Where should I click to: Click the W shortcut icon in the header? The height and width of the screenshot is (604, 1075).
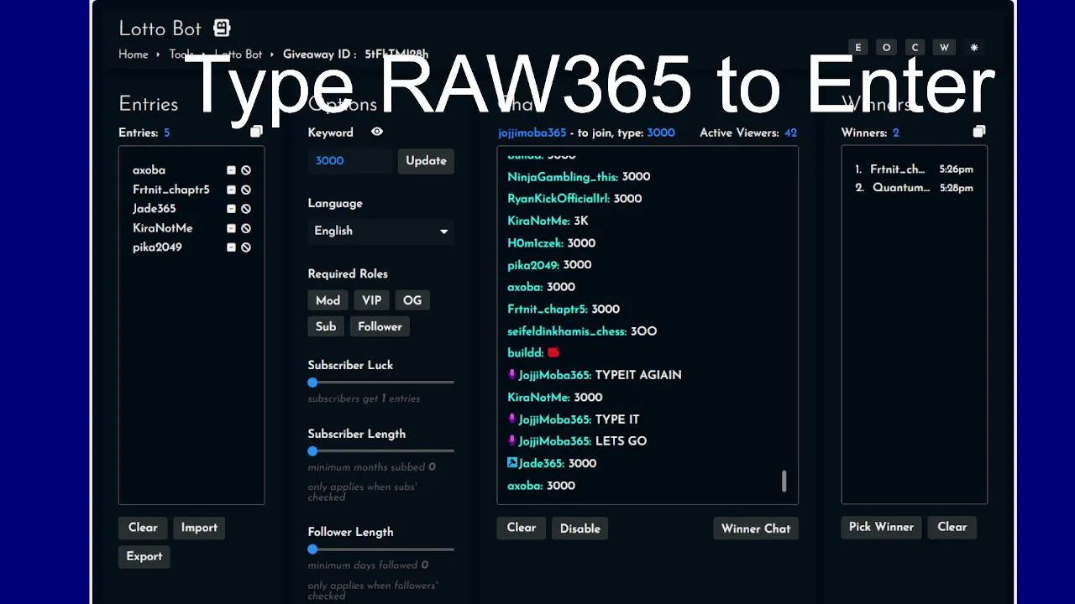point(944,48)
